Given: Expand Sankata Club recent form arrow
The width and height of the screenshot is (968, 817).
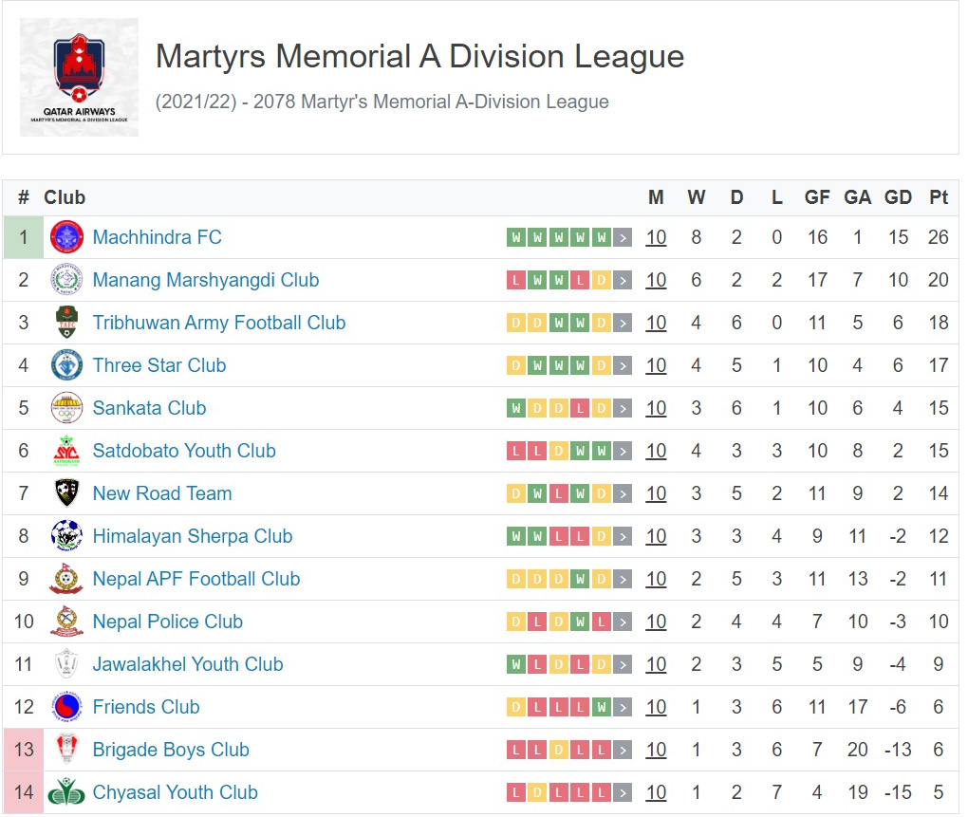Looking at the screenshot, I should pyautogui.click(x=623, y=408).
